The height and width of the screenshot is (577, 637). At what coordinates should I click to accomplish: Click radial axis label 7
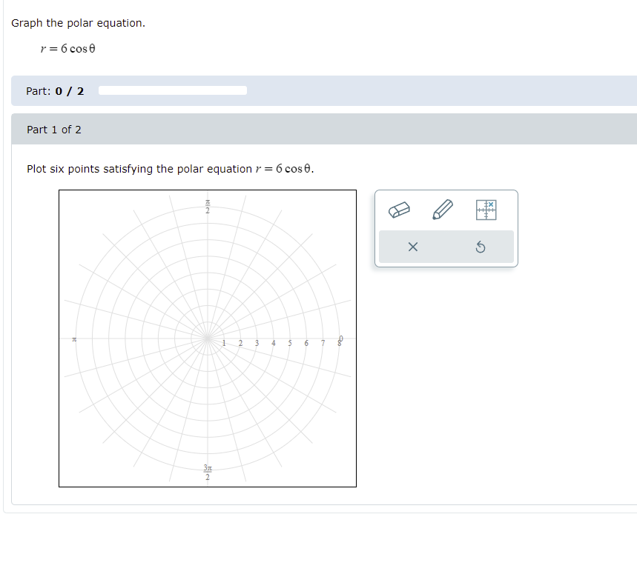tap(323, 343)
